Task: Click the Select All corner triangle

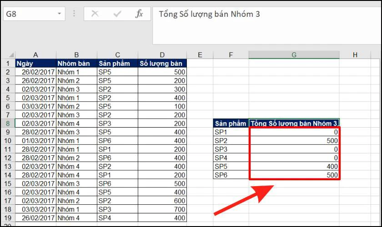Action: click(x=11, y=55)
